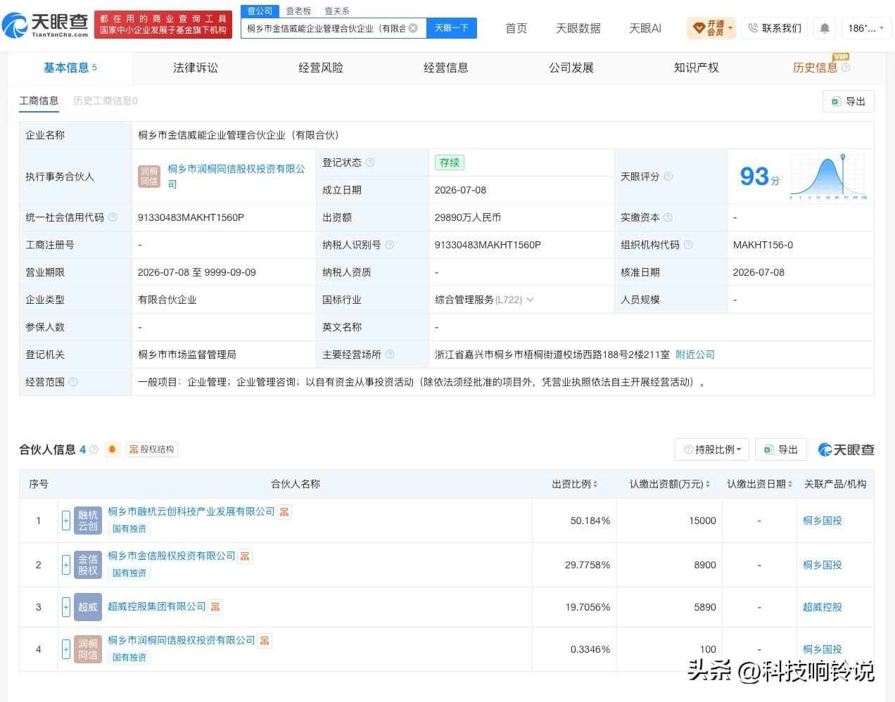
Task: Click the 金信股权 company logo tile
Action: pos(88,565)
